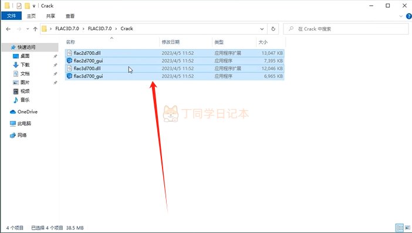Image resolution: width=412 pixels, height=233 pixels.
Task: Unpin 文档 using its pin icon
Action: [55, 74]
